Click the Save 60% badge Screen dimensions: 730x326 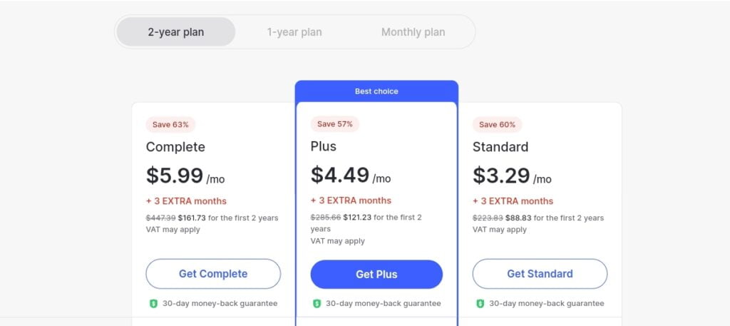(497, 125)
